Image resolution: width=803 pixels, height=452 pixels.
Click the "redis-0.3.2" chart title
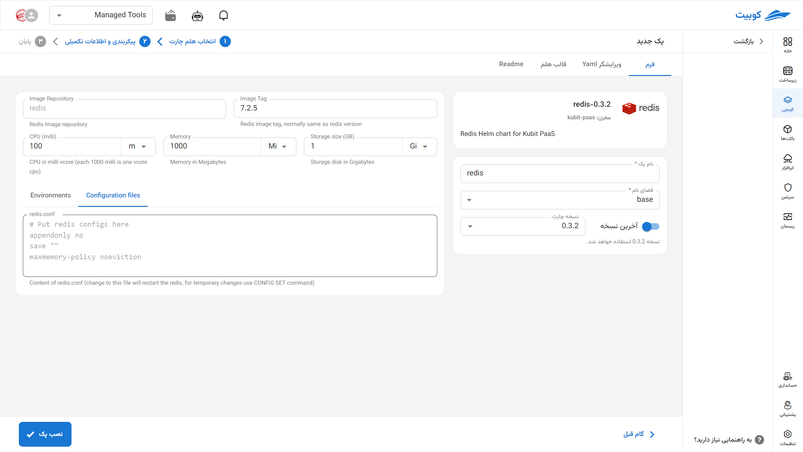point(592,104)
